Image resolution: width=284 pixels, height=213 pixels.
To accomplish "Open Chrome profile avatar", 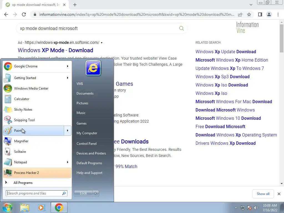I will [269, 14].
